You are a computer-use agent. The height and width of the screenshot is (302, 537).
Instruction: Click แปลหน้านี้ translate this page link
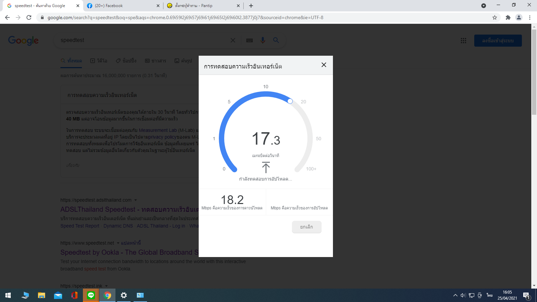pyautogui.click(x=131, y=243)
